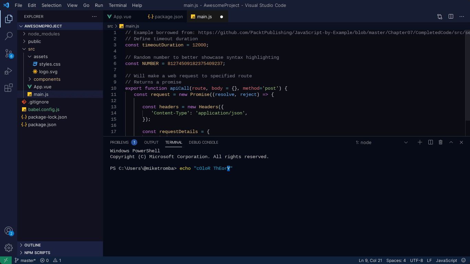Open the Terminal menu
470x264 pixels.
coord(118,5)
